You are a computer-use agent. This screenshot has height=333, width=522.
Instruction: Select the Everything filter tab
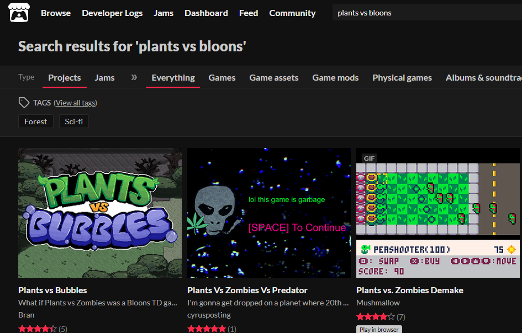(173, 78)
